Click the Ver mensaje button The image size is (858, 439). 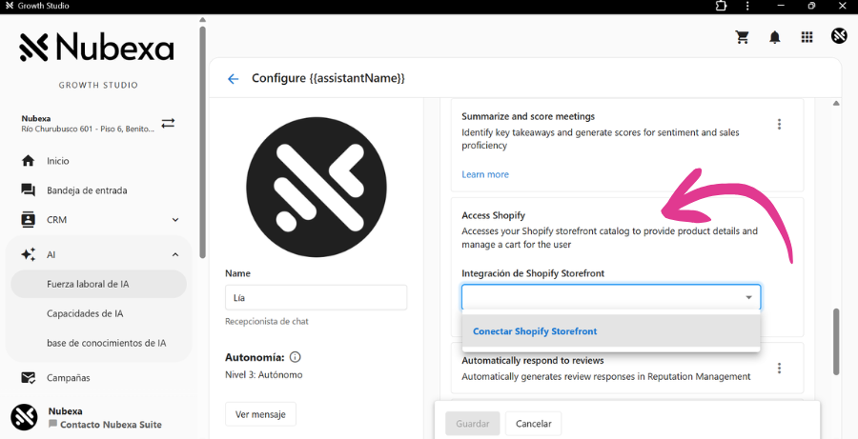[x=260, y=414]
